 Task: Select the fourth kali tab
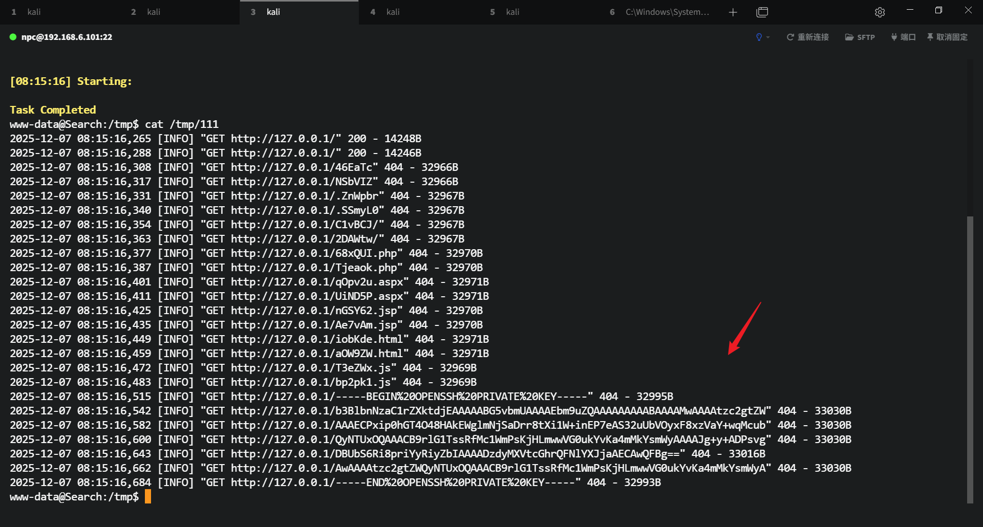pyautogui.click(x=393, y=12)
